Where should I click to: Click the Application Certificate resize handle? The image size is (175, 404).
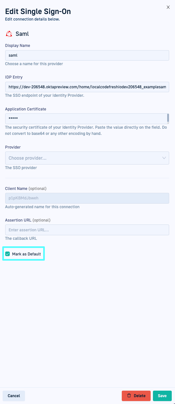[x=168, y=123]
